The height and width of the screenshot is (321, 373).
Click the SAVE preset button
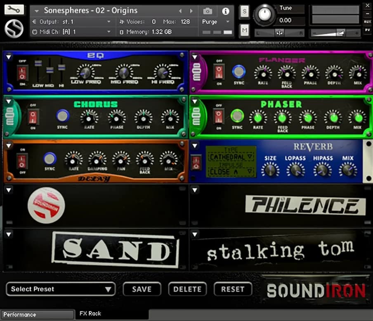pos(142,289)
